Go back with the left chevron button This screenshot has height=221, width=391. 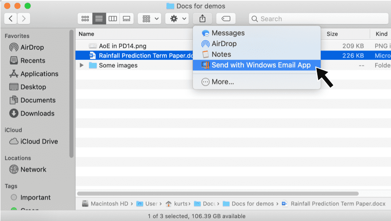[10, 19]
